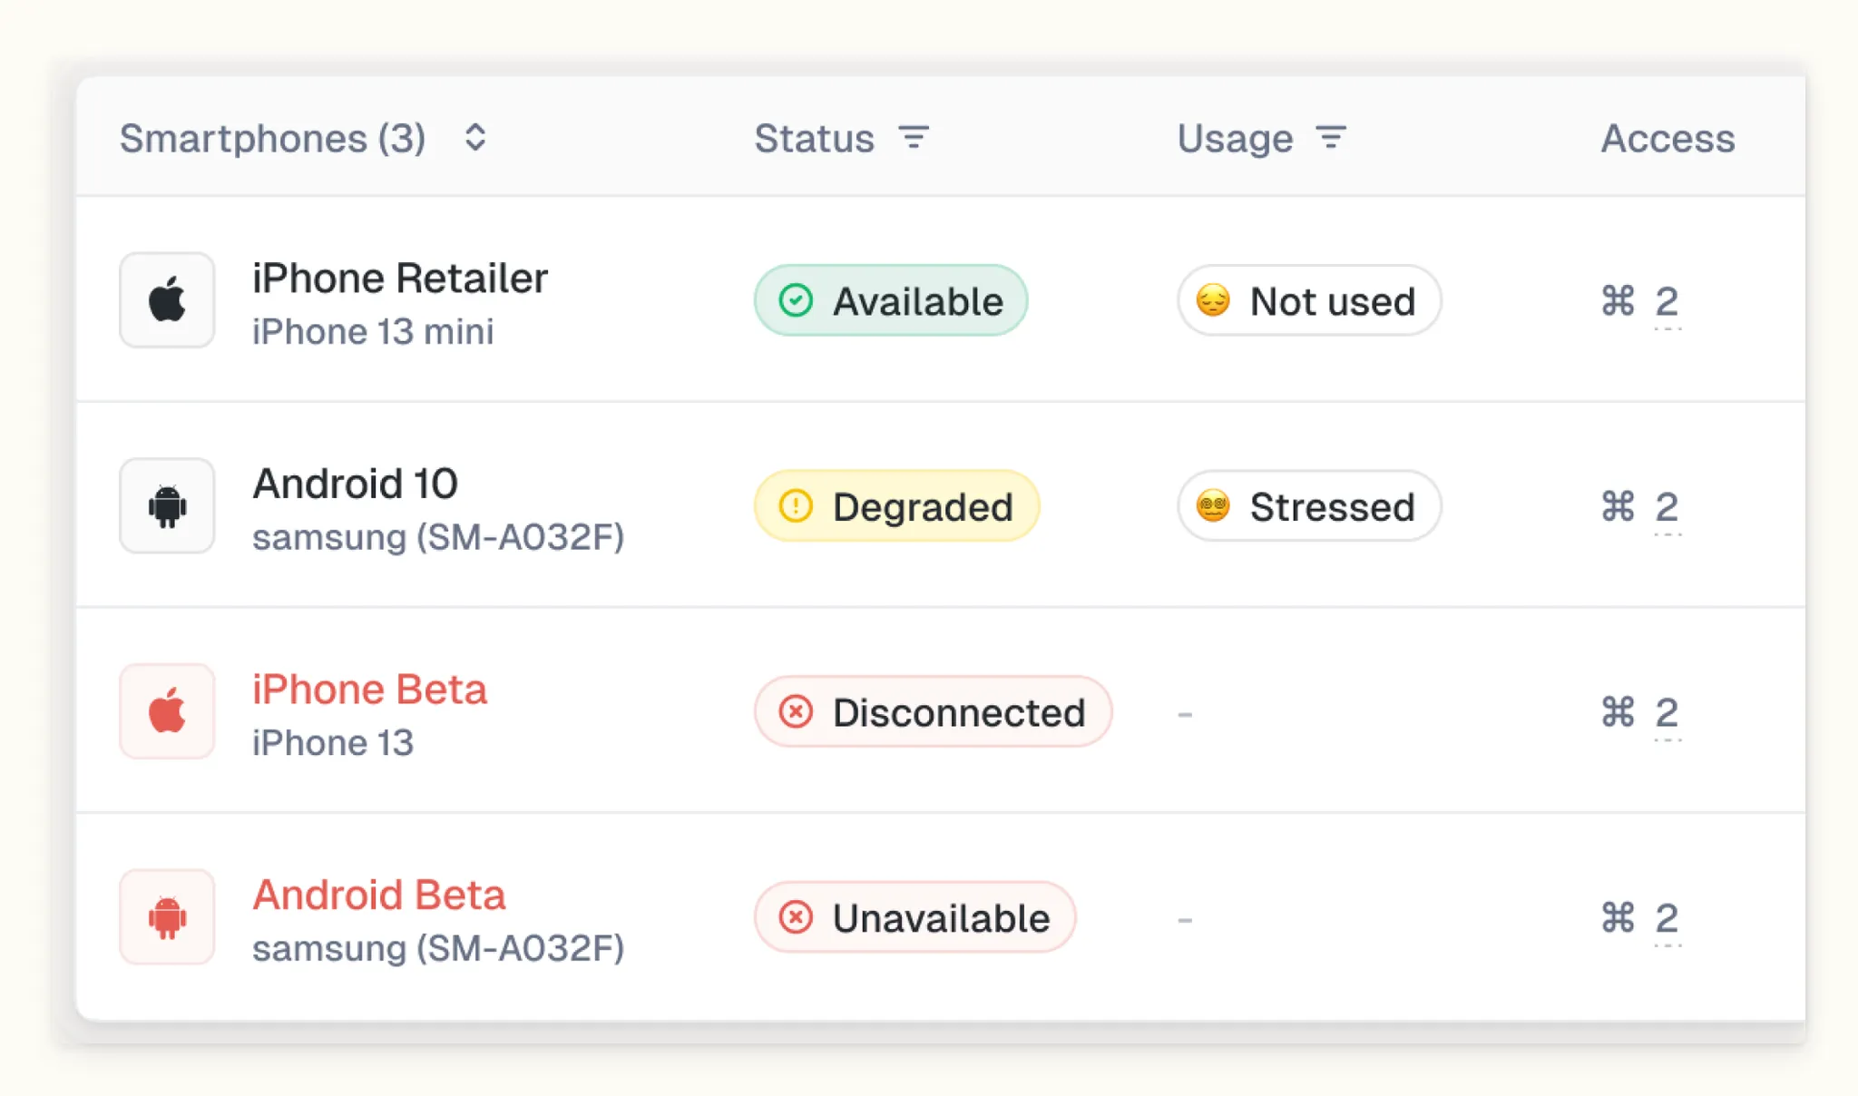Click the Apple icon for iPhone Retailer

point(167,299)
